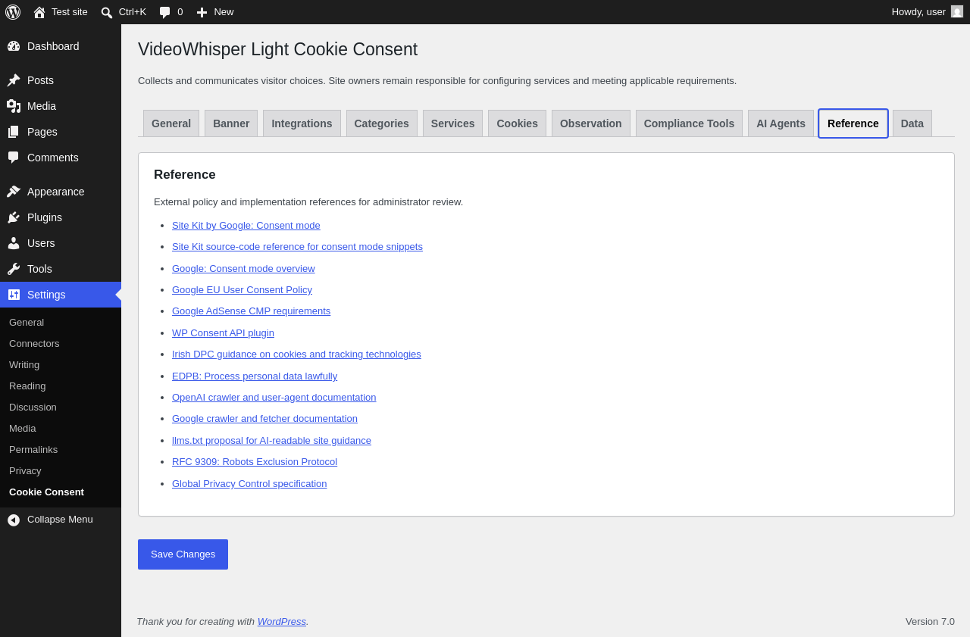Click the Pages sidebar icon

(x=14, y=132)
